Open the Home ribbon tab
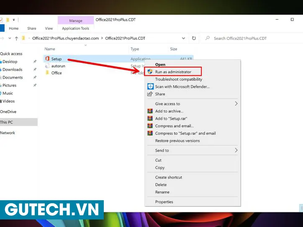Viewport: 303px width, 227px height. (x=14, y=28)
